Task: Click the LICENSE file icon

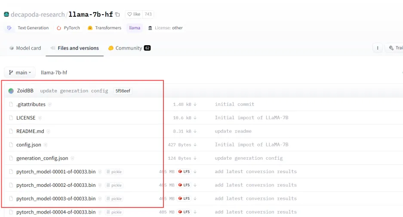Action: click(11, 118)
